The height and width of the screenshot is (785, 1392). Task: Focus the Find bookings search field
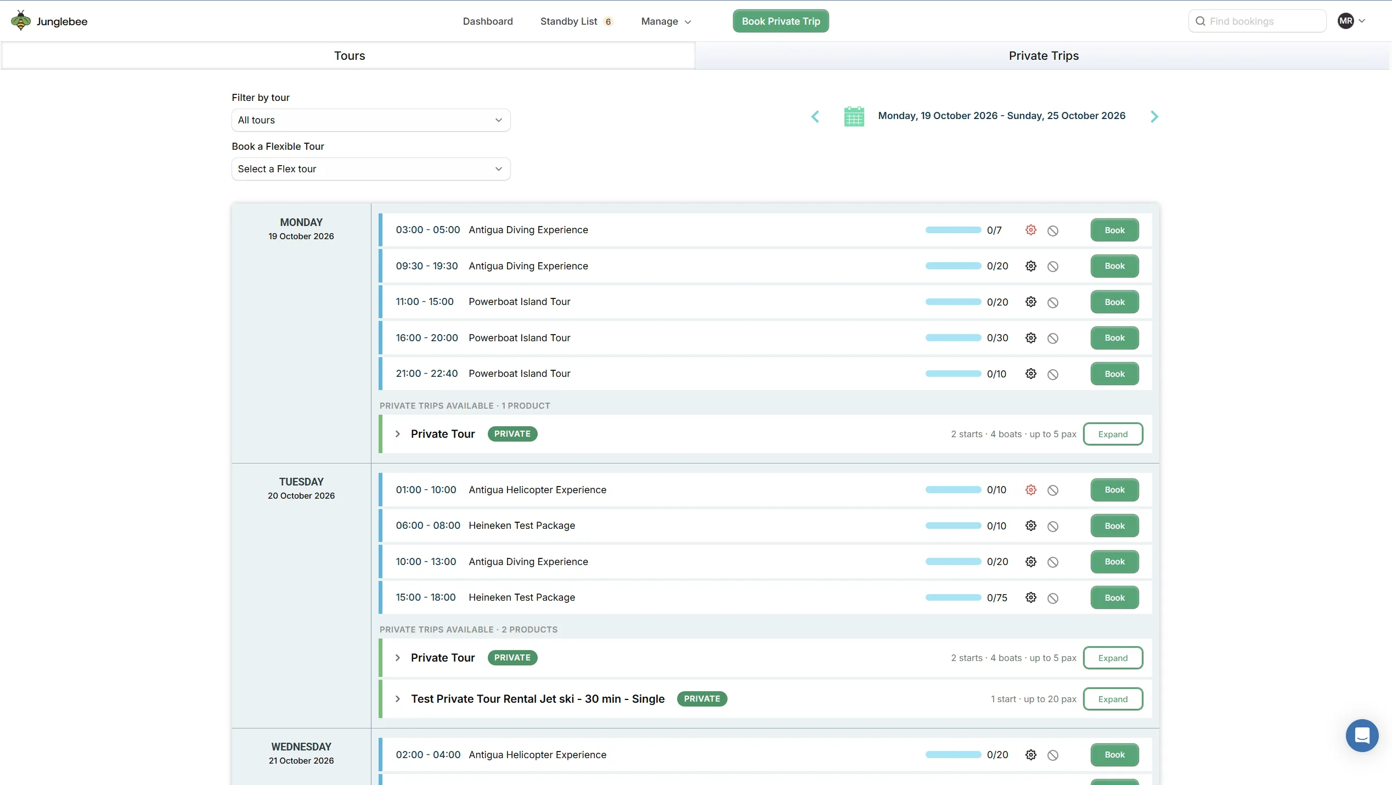(x=1257, y=21)
